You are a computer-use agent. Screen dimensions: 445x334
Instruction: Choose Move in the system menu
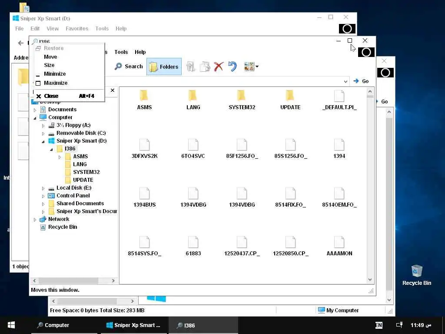pyautogui.click(x=69, y=57)
